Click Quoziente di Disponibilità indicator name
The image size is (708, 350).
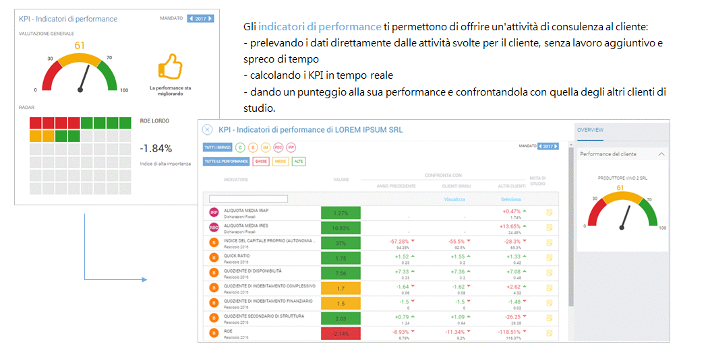click(x=252, y=271)
